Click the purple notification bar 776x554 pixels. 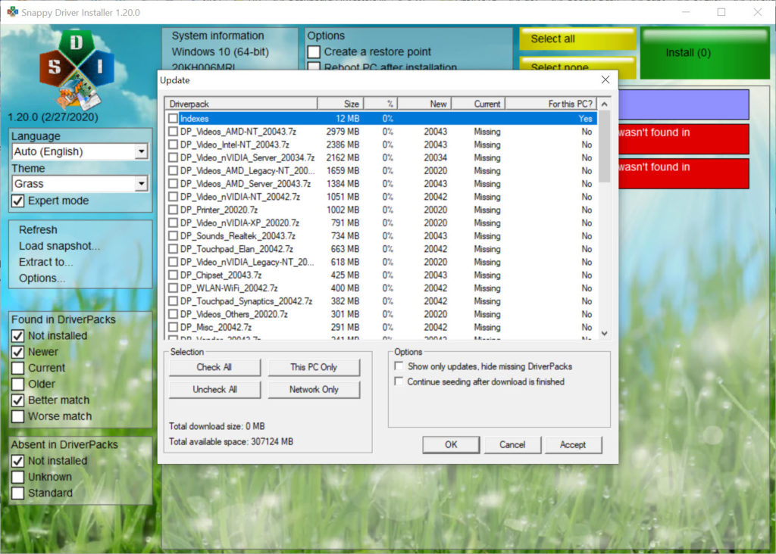684,104
